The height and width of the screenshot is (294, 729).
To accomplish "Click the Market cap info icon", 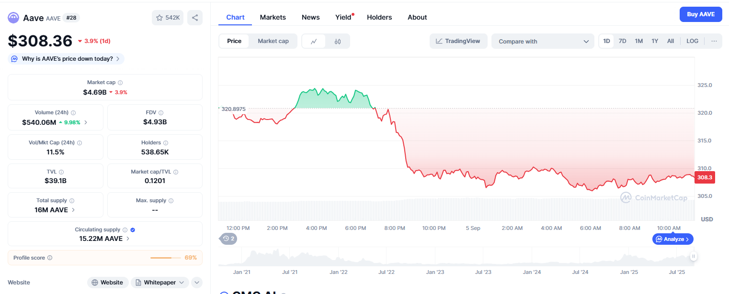I will point(120,83).
